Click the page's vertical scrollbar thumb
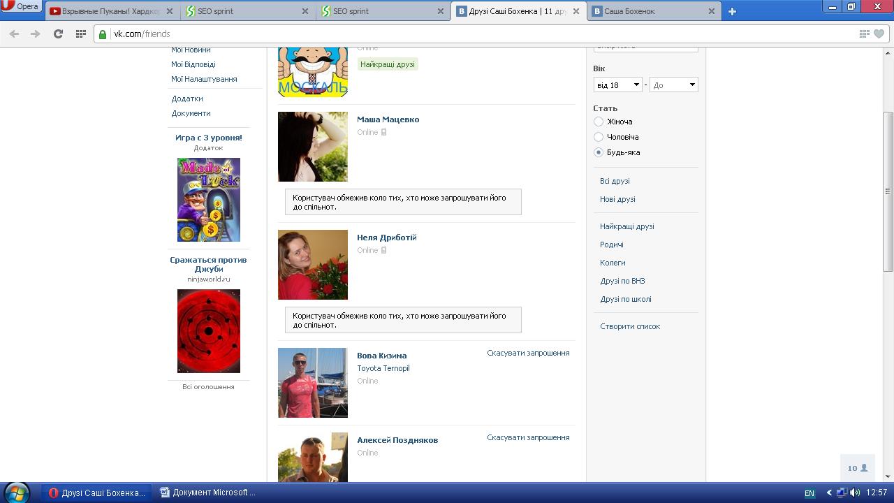 [x=888, y=191]
